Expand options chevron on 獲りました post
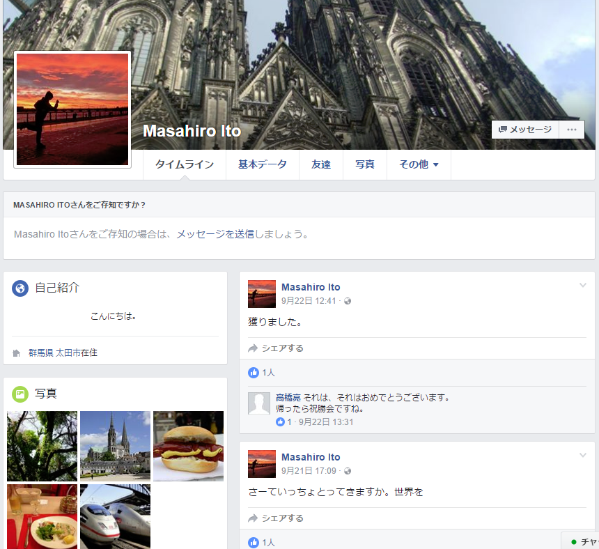599x549 pixels. pyautogui.click(x=582, y=285)
